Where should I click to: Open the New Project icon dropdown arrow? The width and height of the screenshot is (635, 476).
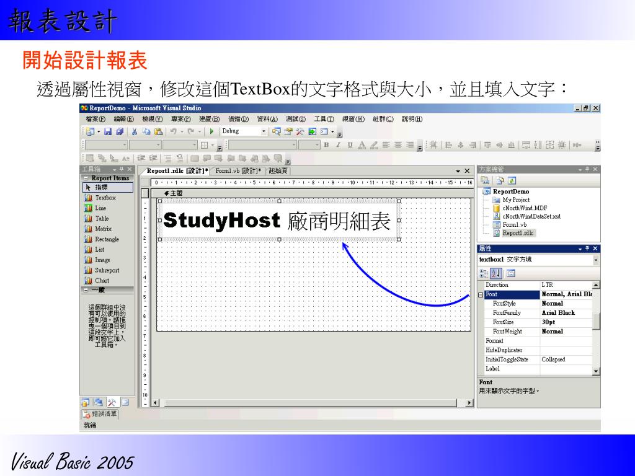click(99, 131)
